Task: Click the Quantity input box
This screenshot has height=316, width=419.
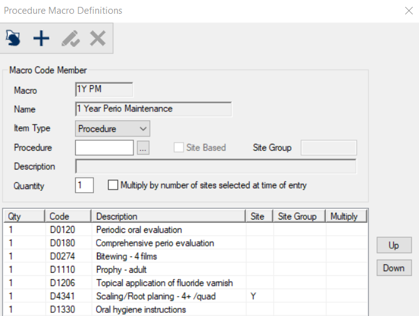Action: tap(85, 185)
